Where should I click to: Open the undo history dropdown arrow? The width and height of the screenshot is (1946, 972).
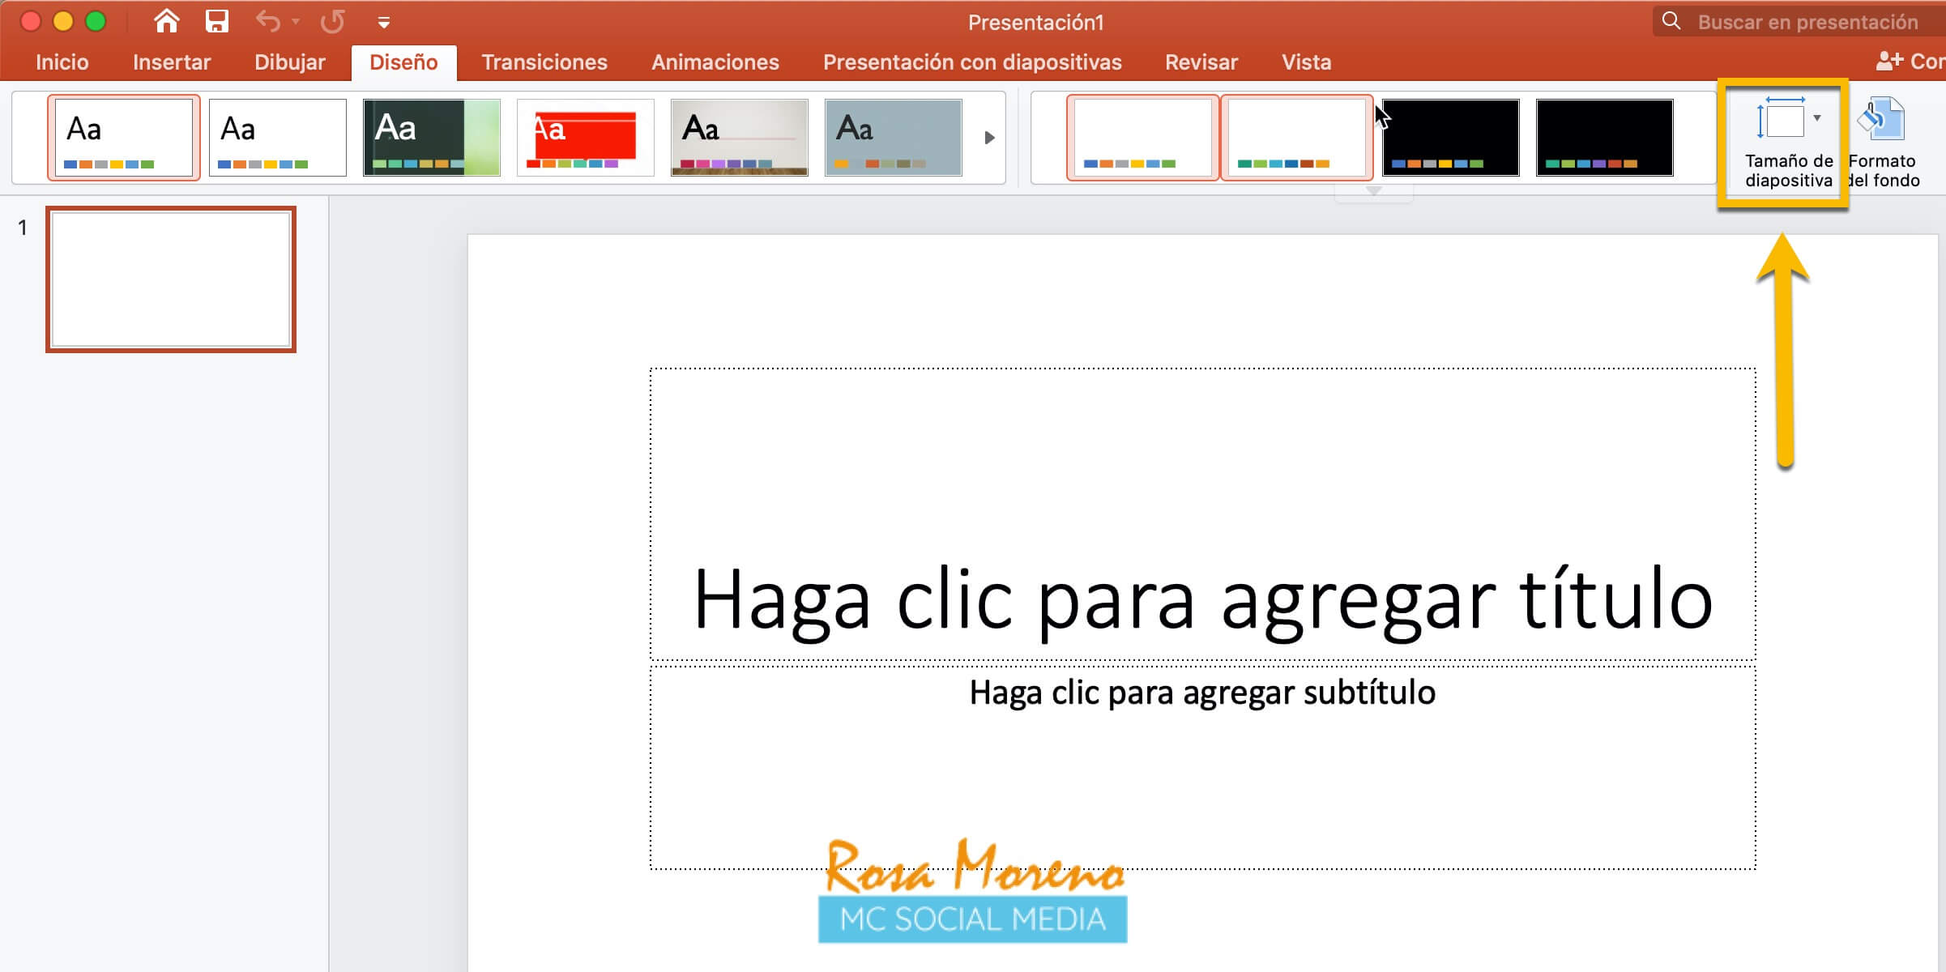(x=296, y=22)
